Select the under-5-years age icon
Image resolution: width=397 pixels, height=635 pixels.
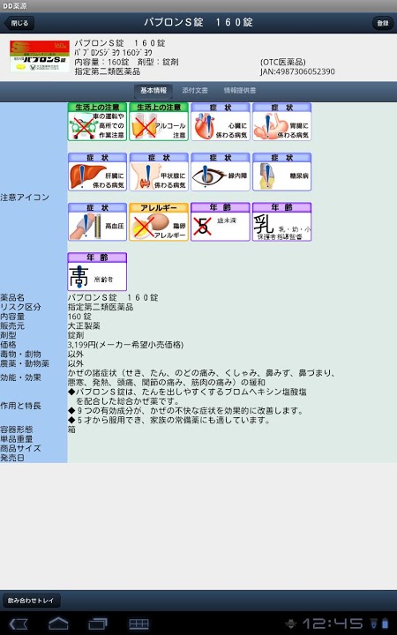pos(221,222)
